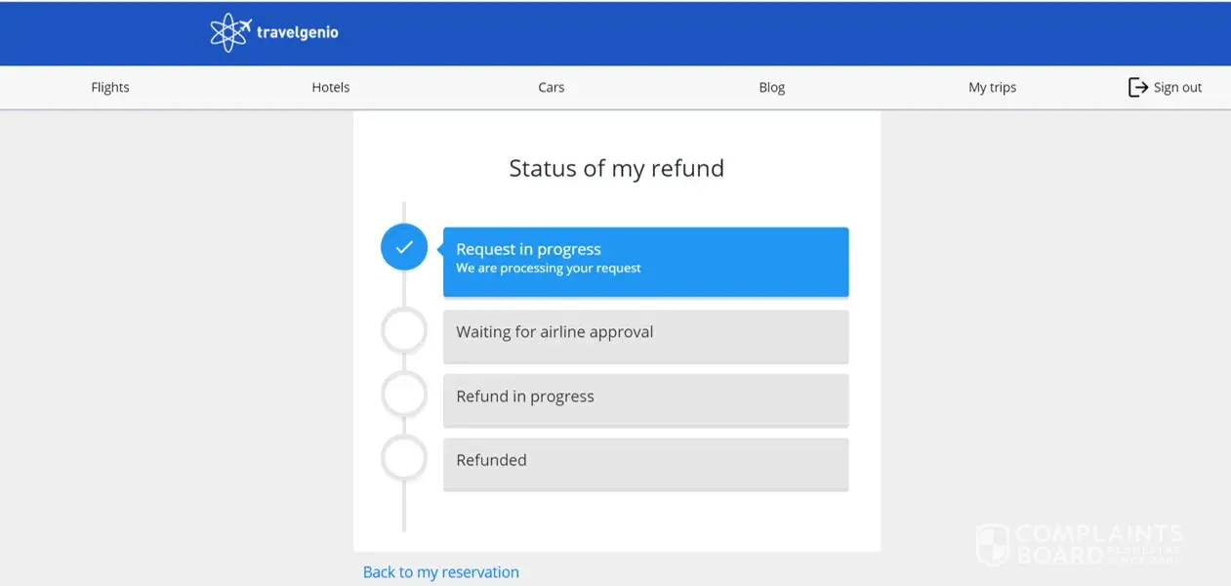Open the Blog page
This screenshot has width=1231, height=586.
(772, 87)
